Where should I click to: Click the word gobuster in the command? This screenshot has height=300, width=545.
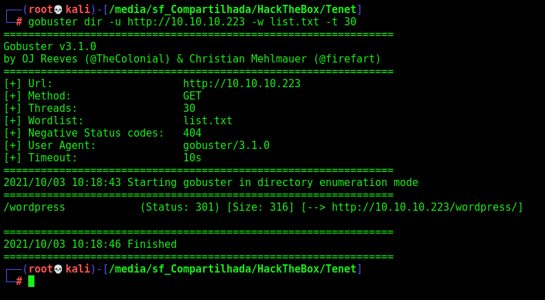coord(53,22)
